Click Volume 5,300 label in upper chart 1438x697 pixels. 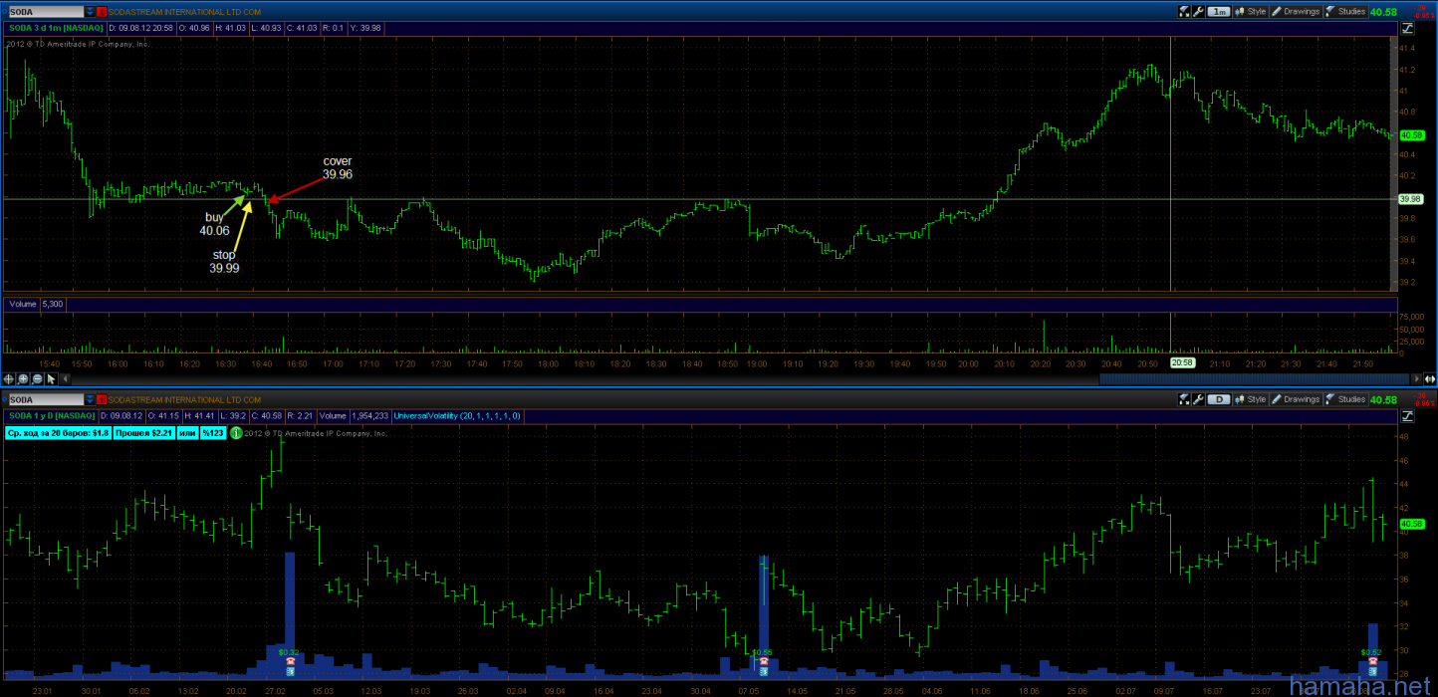pyautogui.click(x=36, y=304)
